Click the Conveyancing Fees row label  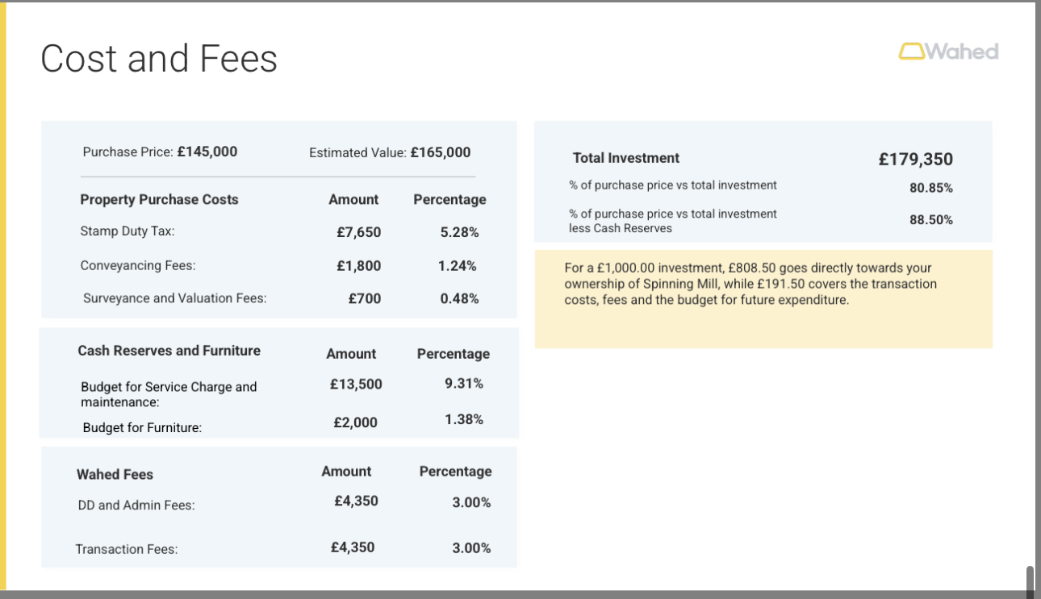click(x=138, y=265)
